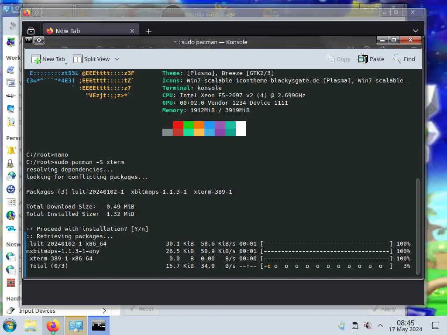Click the Copy toolbar button in Konsole

pyautogui.click(x=338, y=59)
